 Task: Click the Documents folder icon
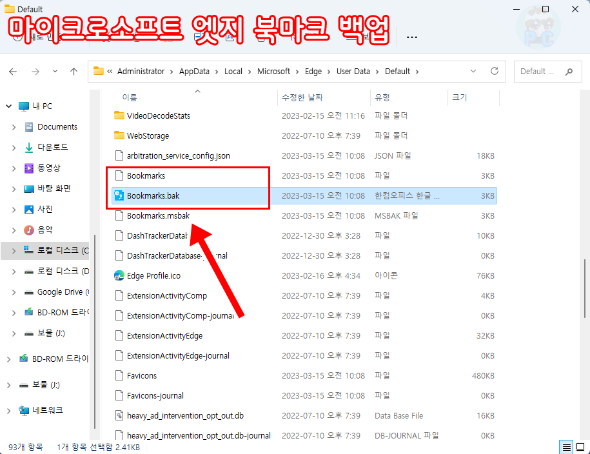[29, 127]
